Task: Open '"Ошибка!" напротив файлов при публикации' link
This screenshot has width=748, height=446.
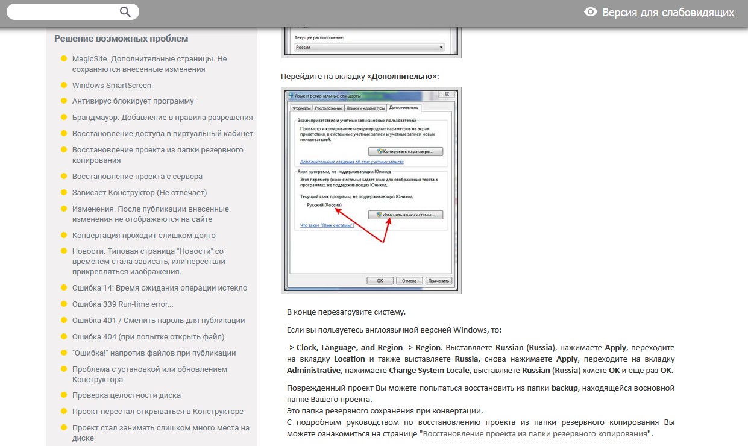Action: (154, 353)
